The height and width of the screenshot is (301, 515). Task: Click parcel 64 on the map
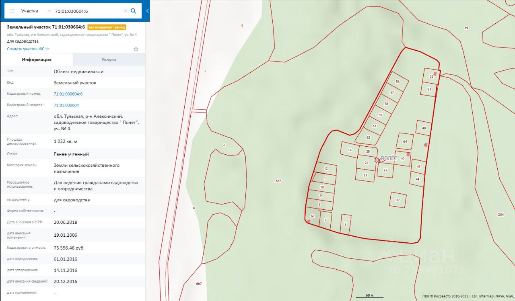click(x=405, y=141)
